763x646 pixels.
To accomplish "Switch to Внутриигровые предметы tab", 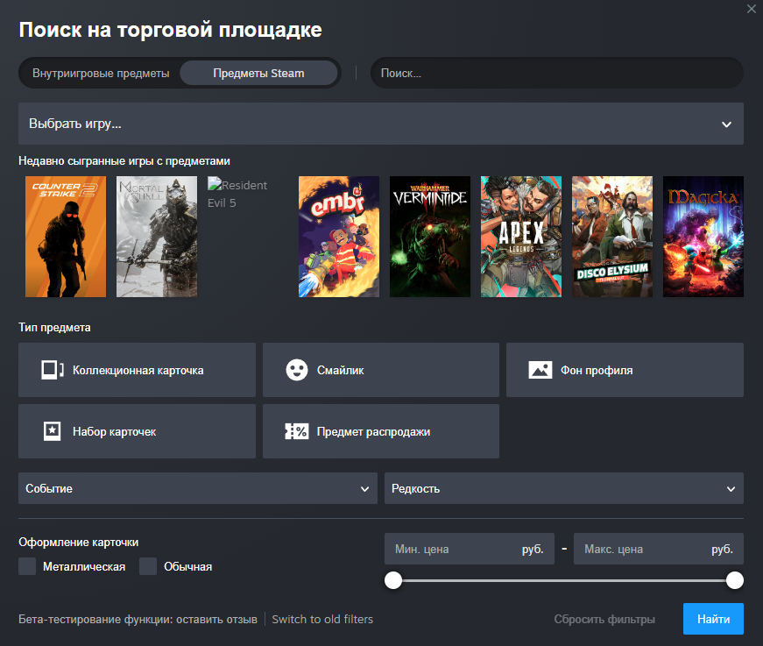I will [101, 73].
